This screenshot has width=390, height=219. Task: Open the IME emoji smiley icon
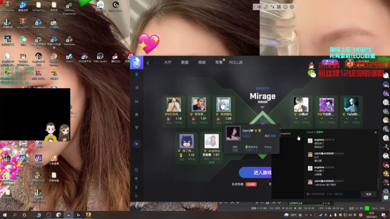285,7
